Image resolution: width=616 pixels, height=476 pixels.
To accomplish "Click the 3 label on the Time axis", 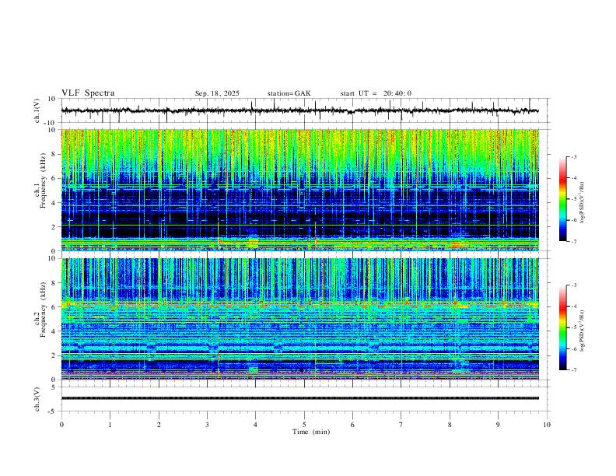I will coord(207,425).
